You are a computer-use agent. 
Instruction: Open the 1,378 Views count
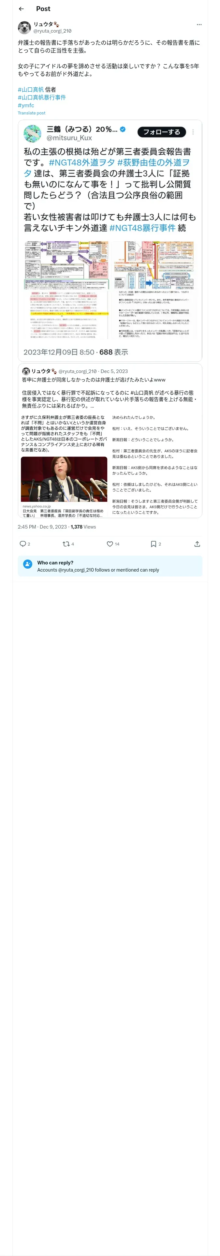pos(83,527)
